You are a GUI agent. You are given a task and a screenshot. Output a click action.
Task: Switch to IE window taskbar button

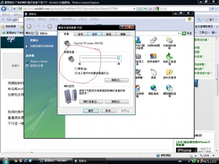tap(55, 161)
